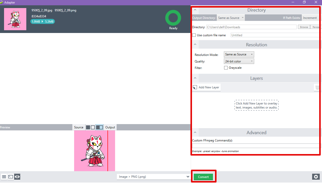Image resolution: width=322 pixels, height=183 pixels.
Task: Click the green Convert button
Action: (x=203, y=177)
